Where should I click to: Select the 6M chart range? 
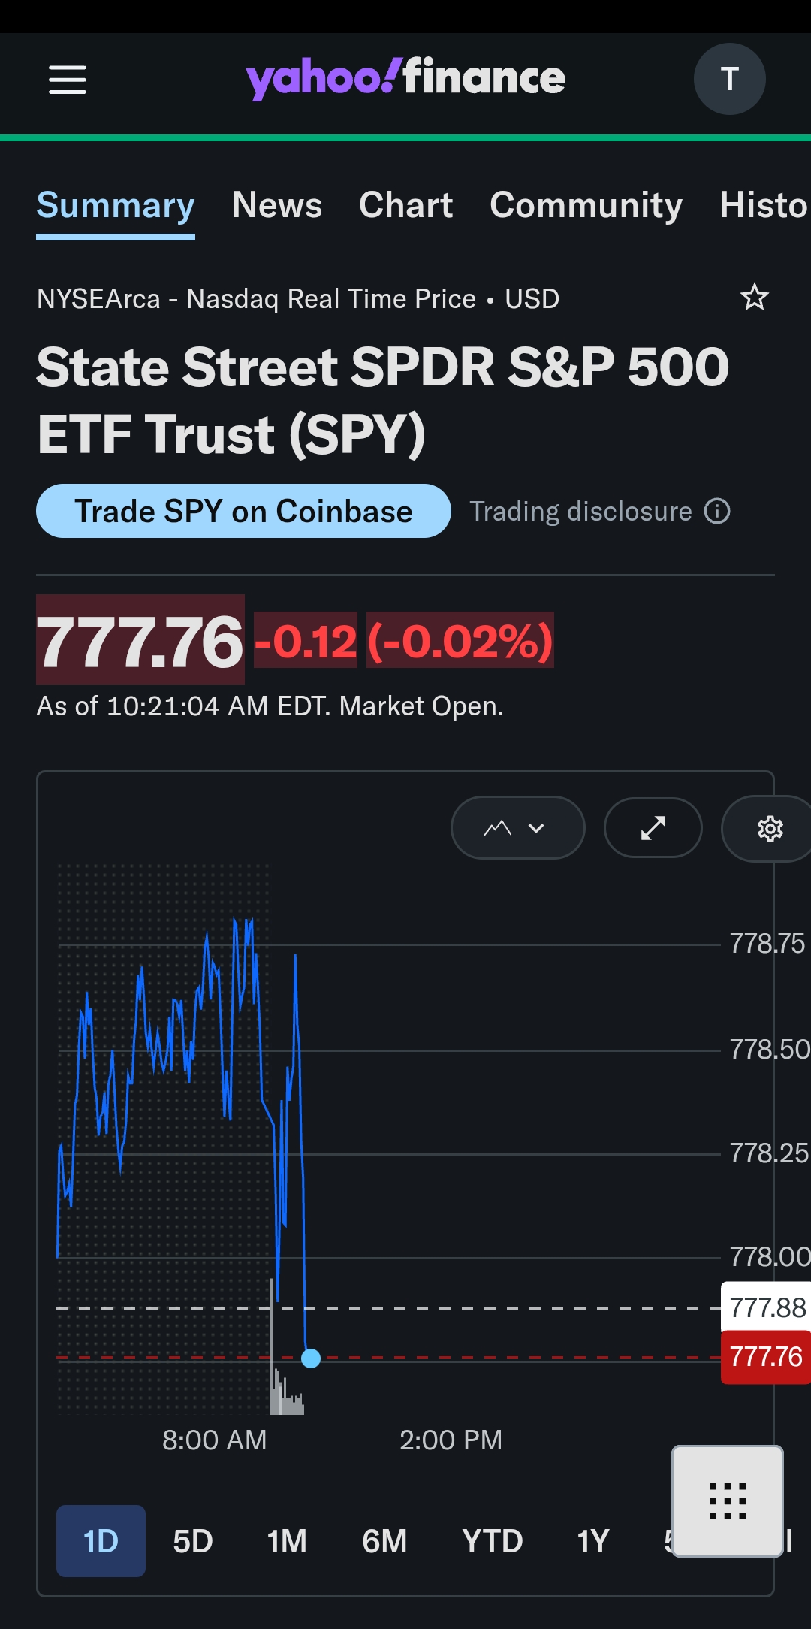384,1541
